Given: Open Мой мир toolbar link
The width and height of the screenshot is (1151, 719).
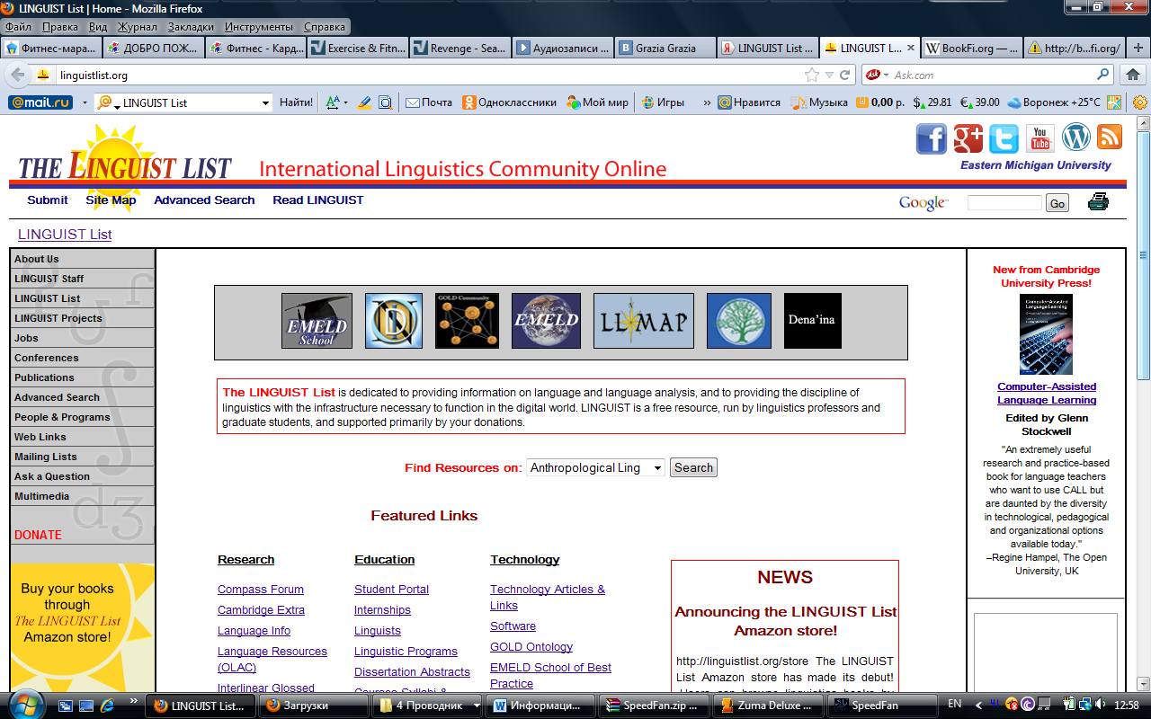Looking at the screenshot, I should [x=598, y=102].
